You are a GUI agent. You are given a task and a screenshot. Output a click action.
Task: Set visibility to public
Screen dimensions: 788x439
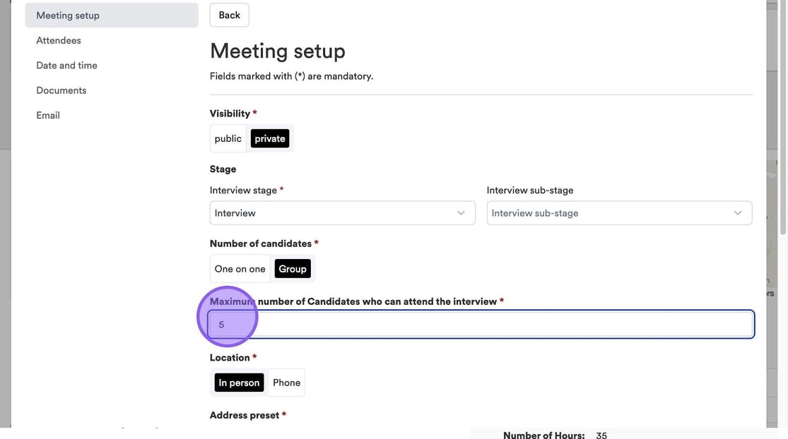tap(228, 139)
